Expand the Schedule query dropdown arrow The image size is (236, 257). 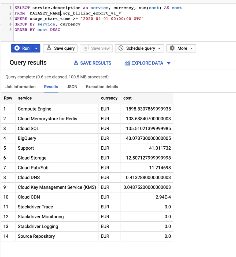click(x=159, y=48)
